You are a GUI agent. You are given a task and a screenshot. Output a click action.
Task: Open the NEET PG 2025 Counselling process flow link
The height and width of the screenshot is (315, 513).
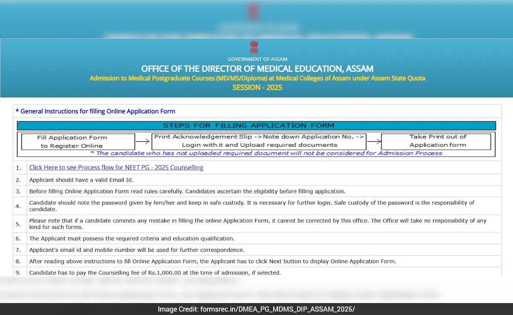[116, 168]
